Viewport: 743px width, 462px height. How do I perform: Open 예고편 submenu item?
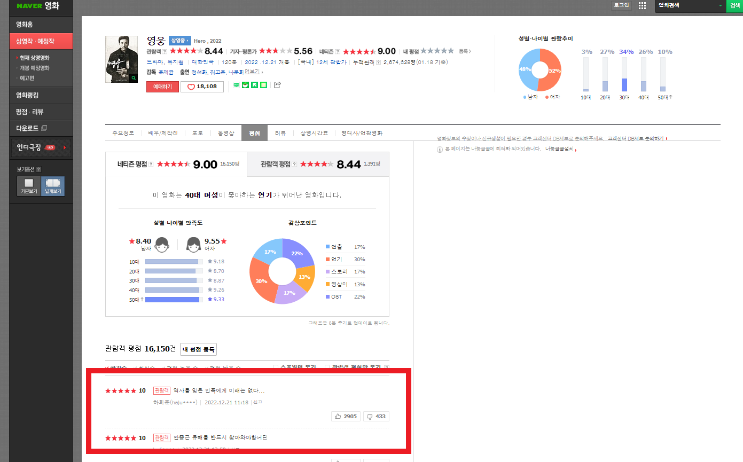(27, 78)
